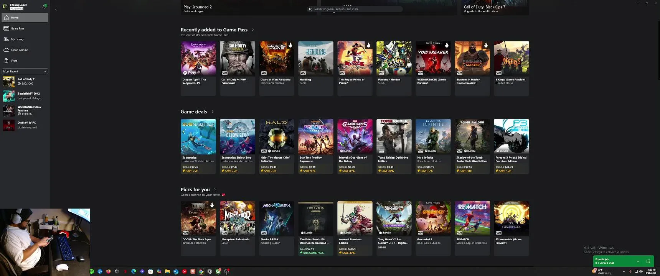
Task: Open The Elder Scrolls IV: Oblivion Remastered tile
Action: click(x=316, y=228)
